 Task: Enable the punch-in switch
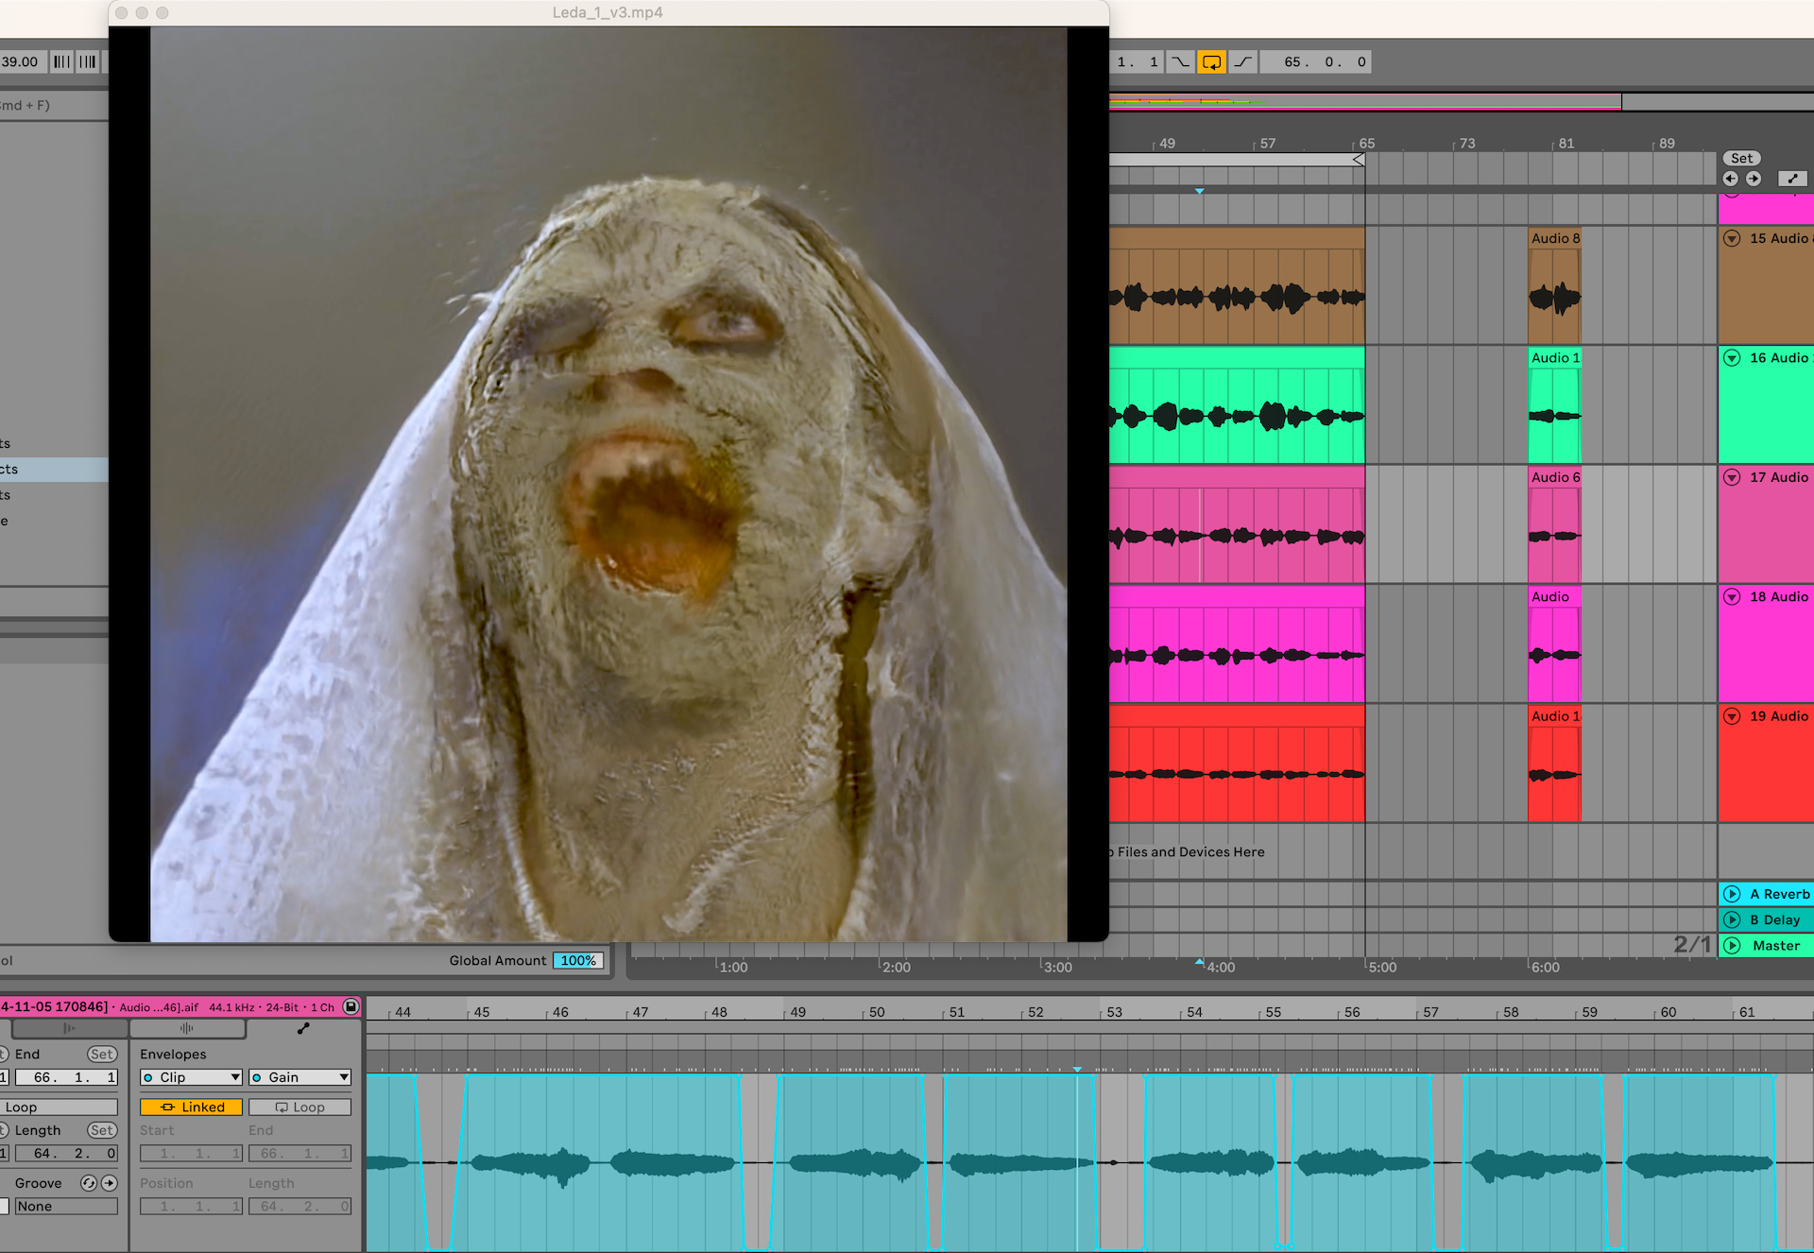(x=1181, y=61)
